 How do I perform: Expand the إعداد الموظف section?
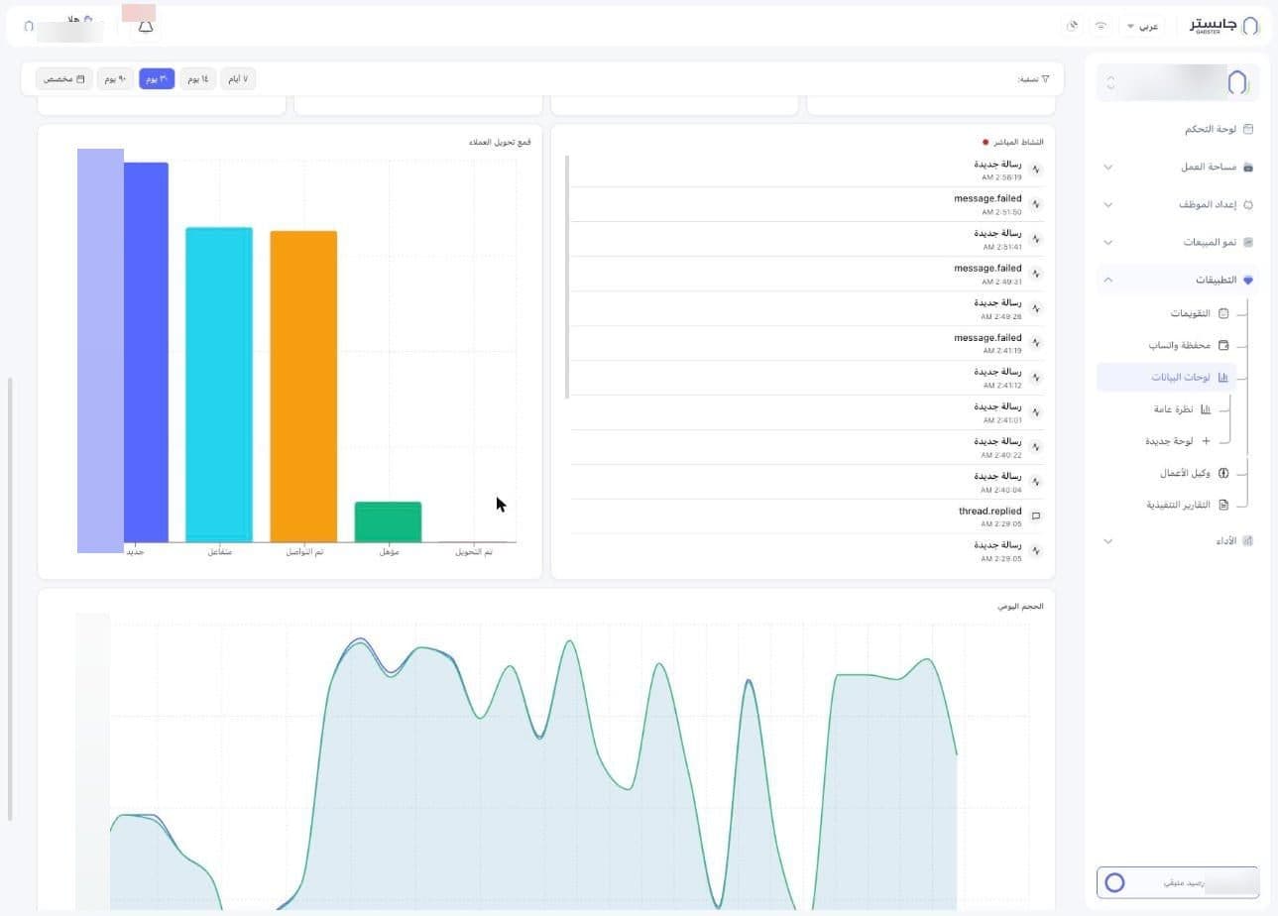pyautogui.click(x=1108, y=205)
